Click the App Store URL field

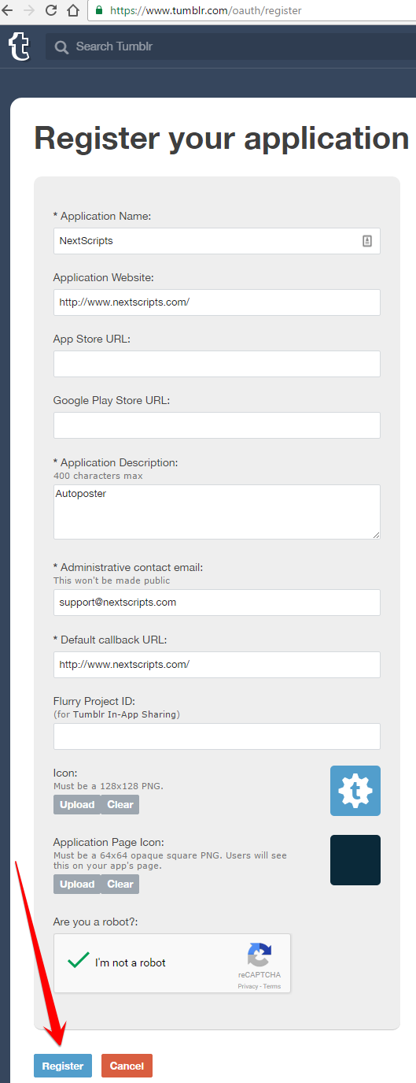click(x=217, y=364)
